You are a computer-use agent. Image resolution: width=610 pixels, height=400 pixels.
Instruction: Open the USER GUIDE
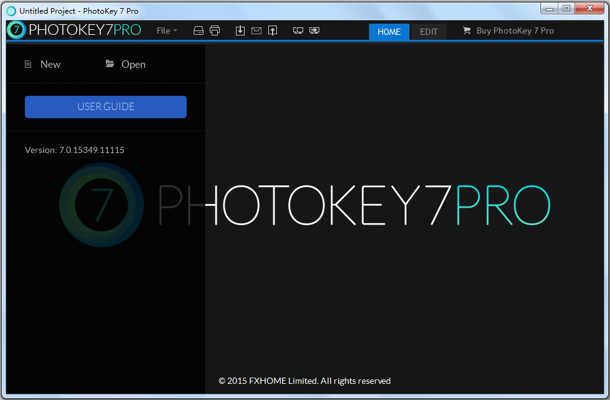click(x=106, y=107)
